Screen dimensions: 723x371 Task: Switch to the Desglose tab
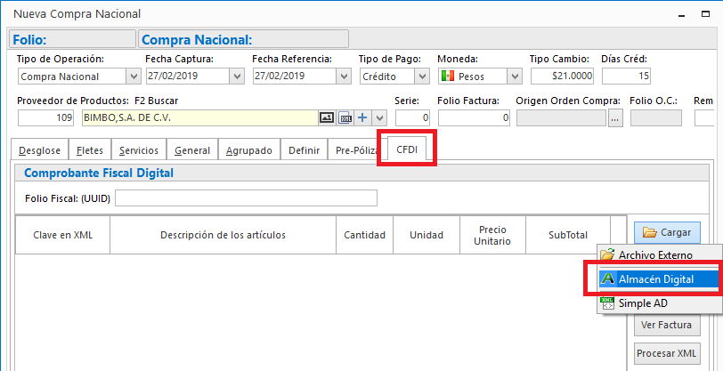(41, 150)
